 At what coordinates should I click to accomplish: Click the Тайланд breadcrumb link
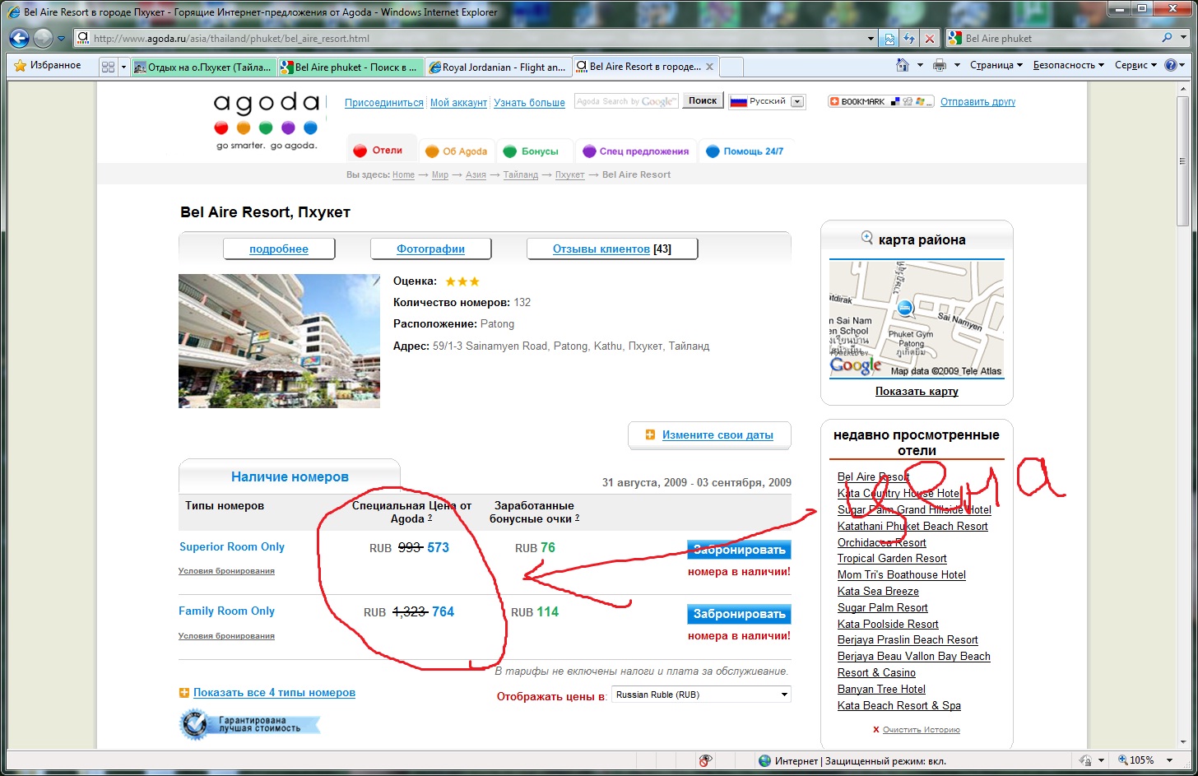click(521, 174)
